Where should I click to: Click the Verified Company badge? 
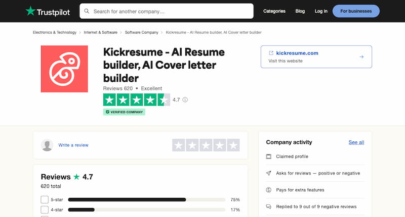pos(124,112)
